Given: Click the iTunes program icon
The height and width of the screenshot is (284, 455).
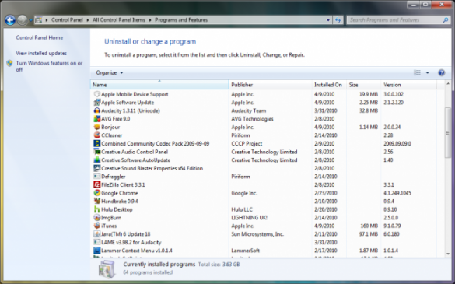Looking at the screenshot, I should [x=97, y=226].
